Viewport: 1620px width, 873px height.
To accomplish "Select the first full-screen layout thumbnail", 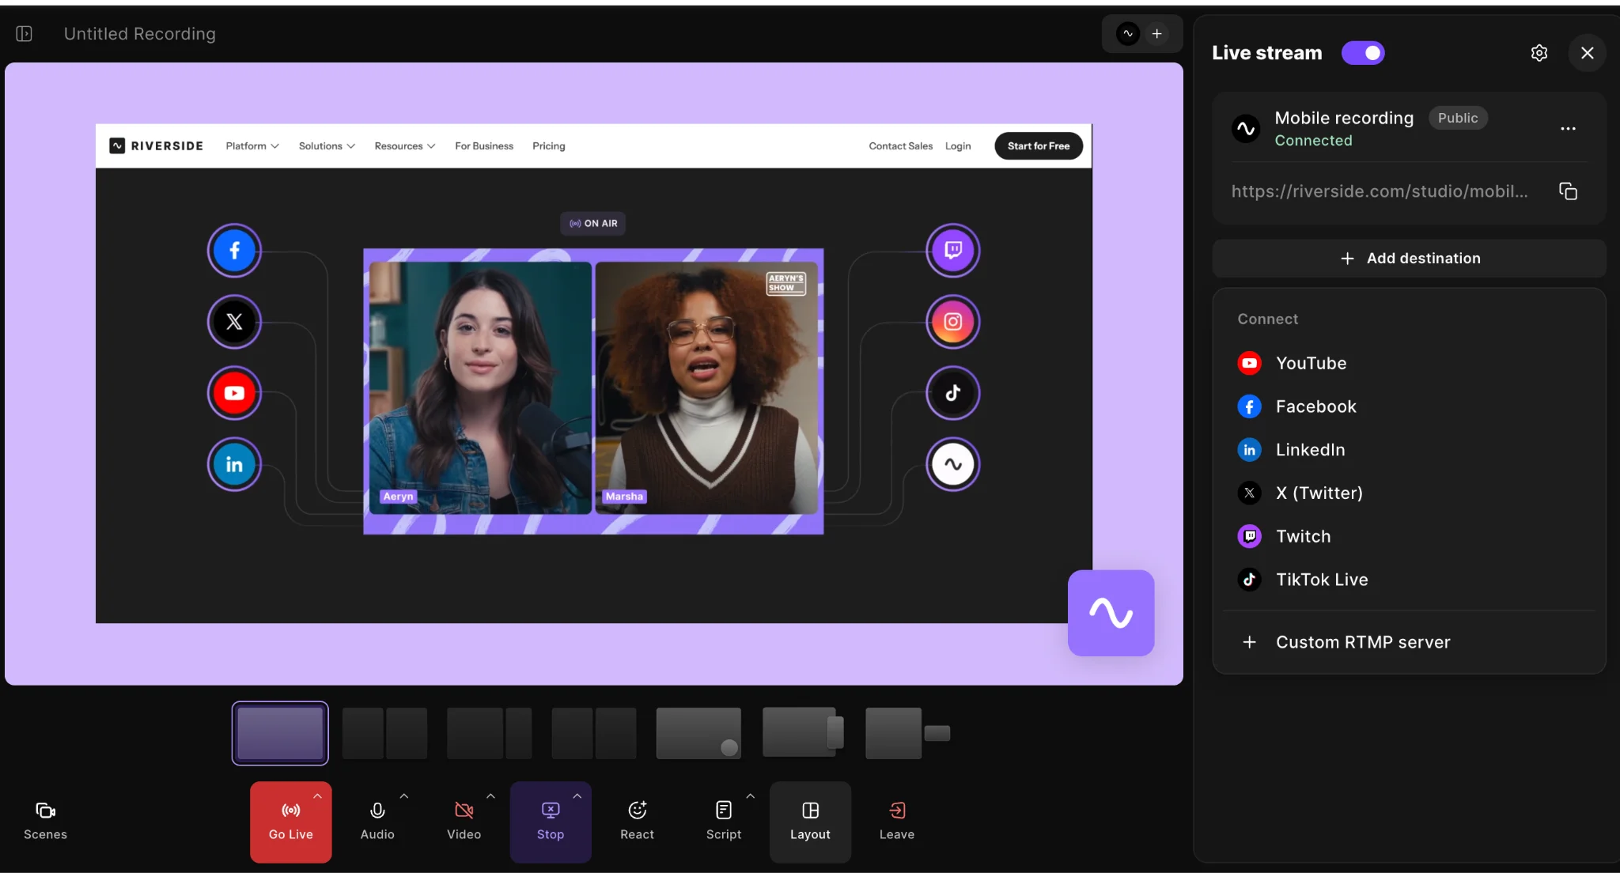I will [x=280, y=733].
